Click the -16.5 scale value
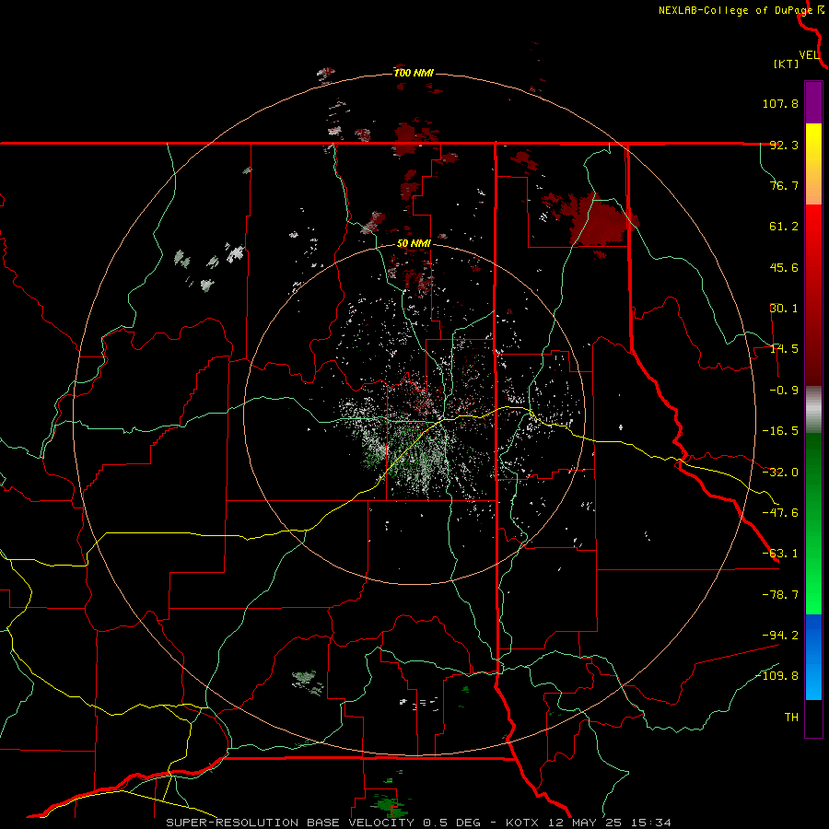 [x=780, y=431]
